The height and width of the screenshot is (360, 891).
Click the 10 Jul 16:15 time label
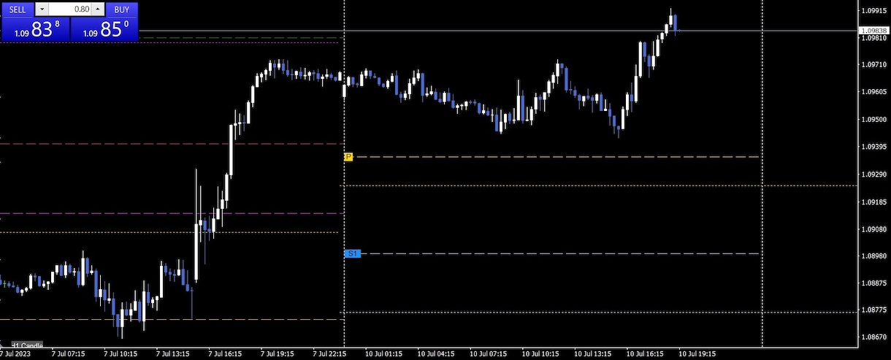(646, 354)
